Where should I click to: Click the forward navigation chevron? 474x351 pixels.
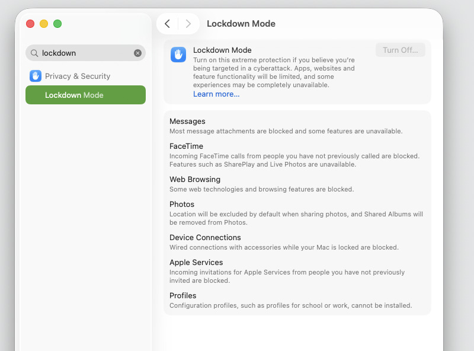tap(188, 24)
